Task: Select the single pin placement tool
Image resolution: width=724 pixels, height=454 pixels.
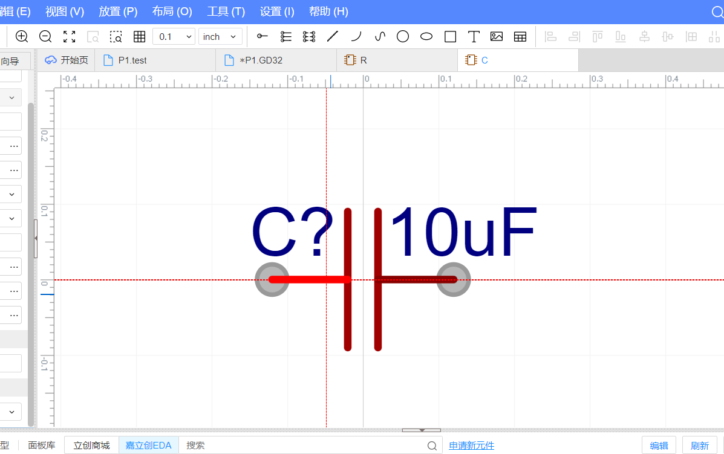Action: coord(262,36)
